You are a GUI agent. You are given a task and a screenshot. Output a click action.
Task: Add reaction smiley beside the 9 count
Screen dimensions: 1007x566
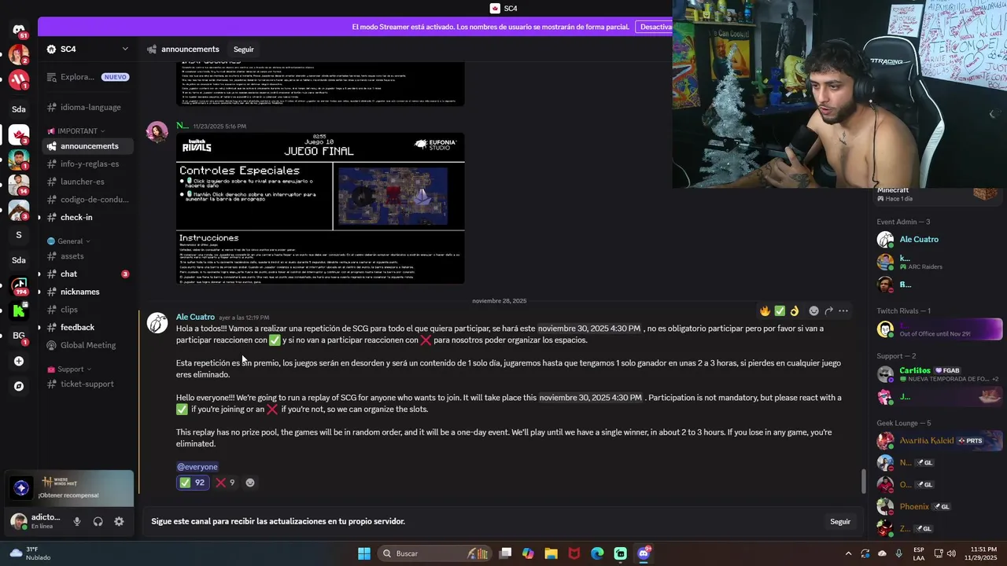pyautogui.click(x=250, y=483)
